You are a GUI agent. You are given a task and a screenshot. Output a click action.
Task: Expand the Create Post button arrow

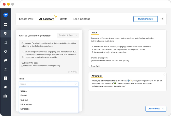coord(163,109)
